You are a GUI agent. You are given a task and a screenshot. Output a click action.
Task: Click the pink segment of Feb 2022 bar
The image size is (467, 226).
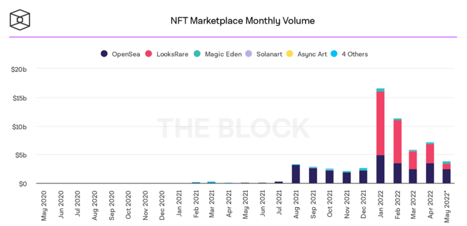(x=397, y=142)
